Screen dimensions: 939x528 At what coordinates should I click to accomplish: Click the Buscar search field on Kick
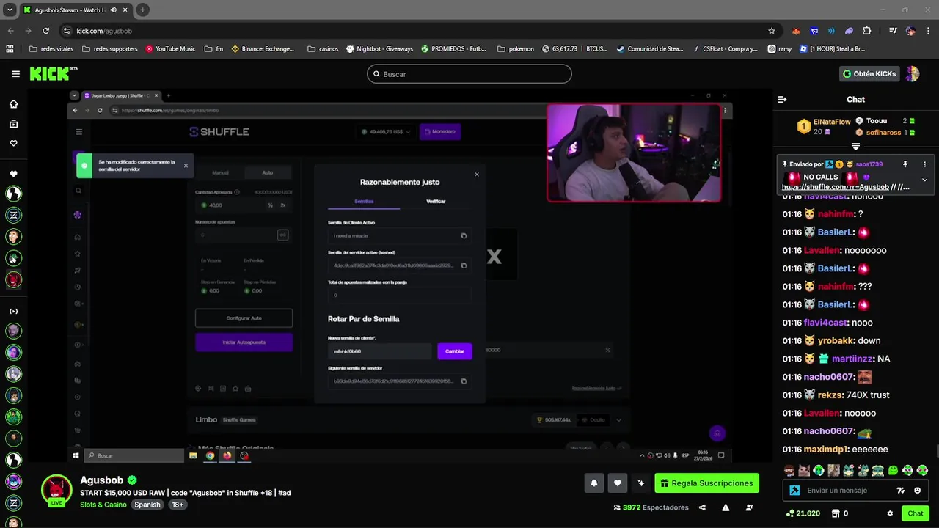point(469,74)
